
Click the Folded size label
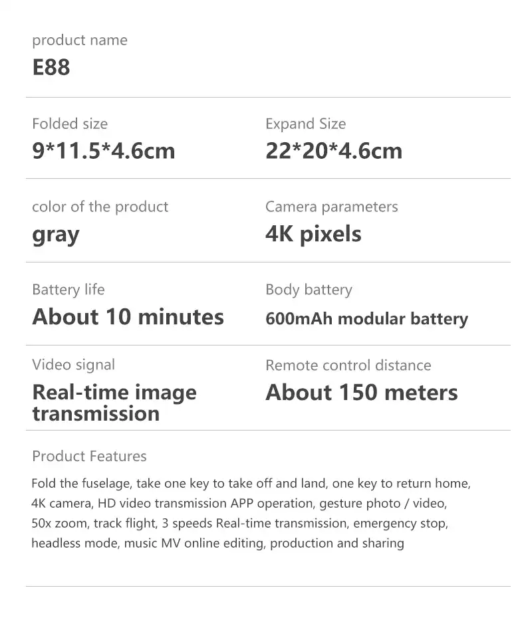point(70,124)
